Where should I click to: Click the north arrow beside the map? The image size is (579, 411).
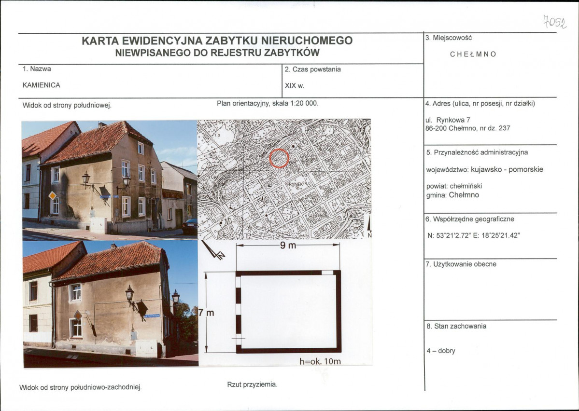tap(369, 225)
